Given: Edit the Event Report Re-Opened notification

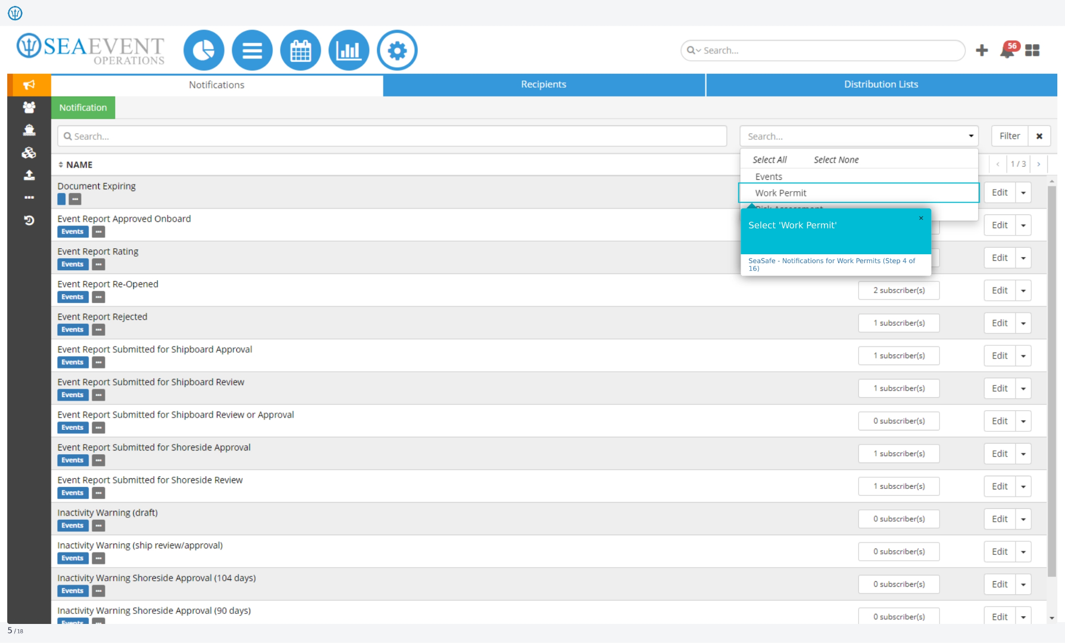Looking at the screenshot, I should (1000, 291).
